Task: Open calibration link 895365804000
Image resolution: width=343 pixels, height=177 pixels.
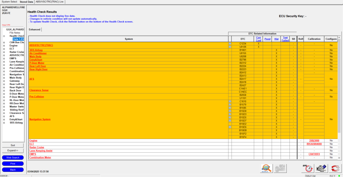Action: pyautogui.click(x=314, y=144)
